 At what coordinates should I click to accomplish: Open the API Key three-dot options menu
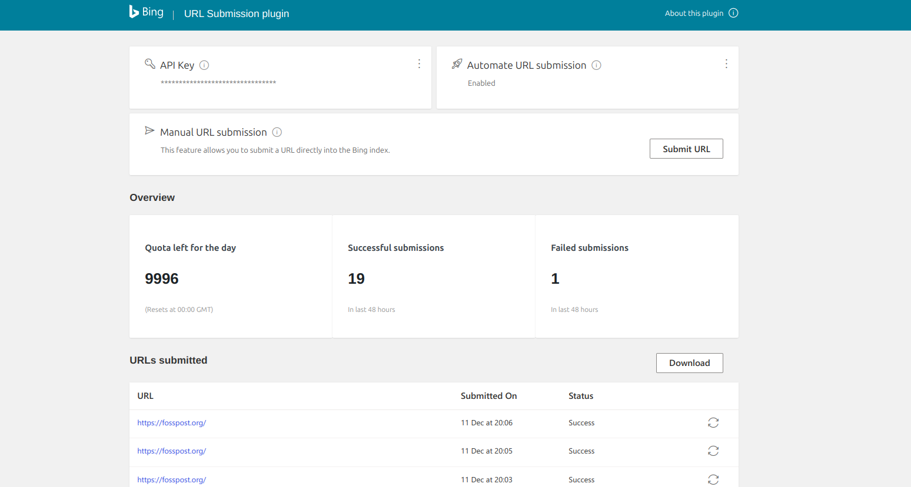pyautogui.click(x=419, y=64)
